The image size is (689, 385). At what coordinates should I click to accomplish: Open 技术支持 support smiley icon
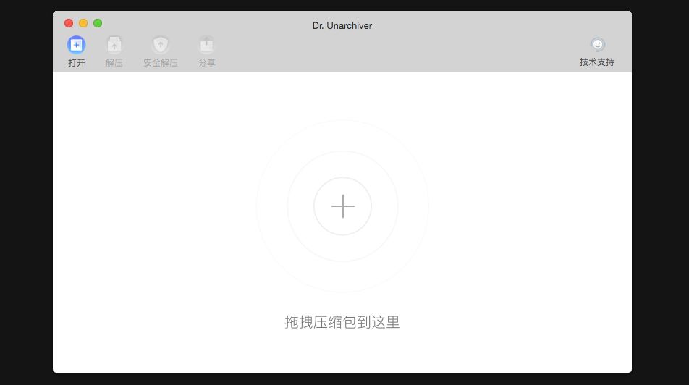pyautogui.click(x=597, y=44)
